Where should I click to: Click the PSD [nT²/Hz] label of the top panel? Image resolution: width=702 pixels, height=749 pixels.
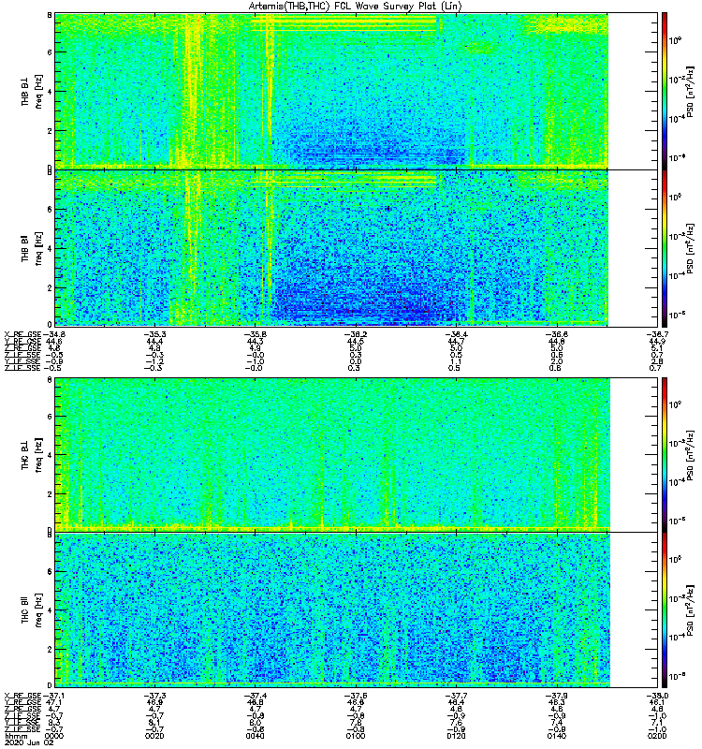pos(690,91)
